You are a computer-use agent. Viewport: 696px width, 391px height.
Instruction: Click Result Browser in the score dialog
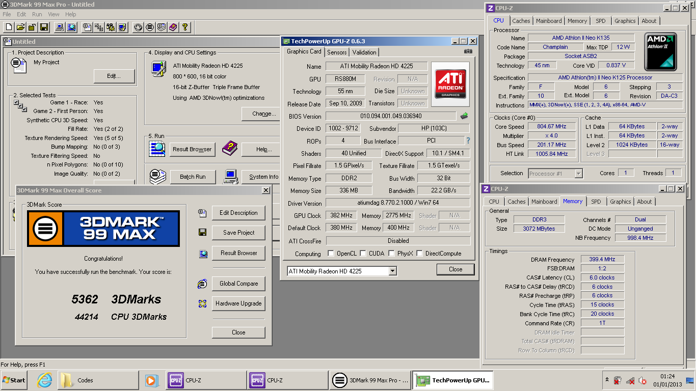pyautogui.click(x=238, y=253)
